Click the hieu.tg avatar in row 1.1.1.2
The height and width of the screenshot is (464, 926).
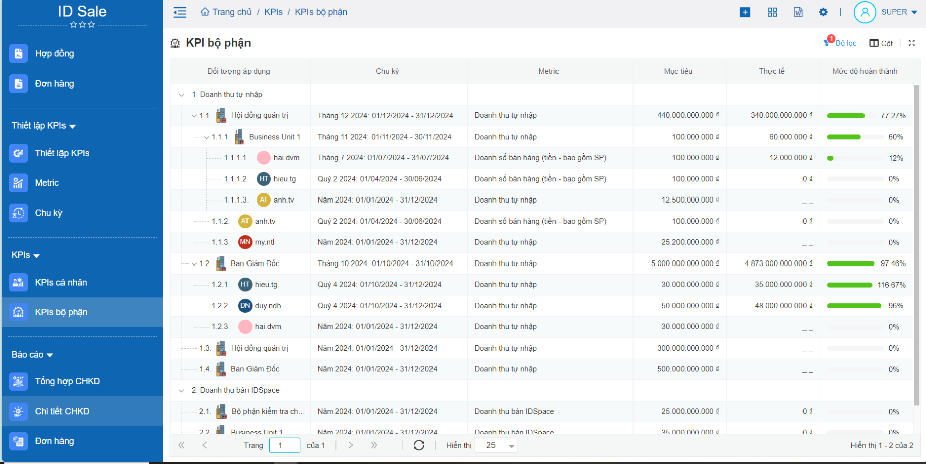pyautogui.click(x=264, y=179)
